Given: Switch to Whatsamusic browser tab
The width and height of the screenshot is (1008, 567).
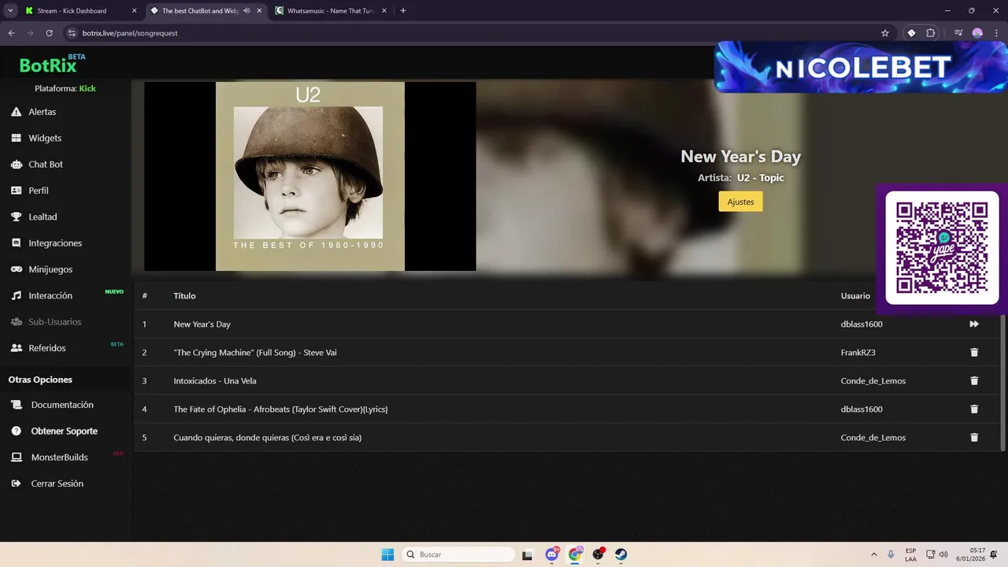Looking at the screenshot, I should [332, 11].
